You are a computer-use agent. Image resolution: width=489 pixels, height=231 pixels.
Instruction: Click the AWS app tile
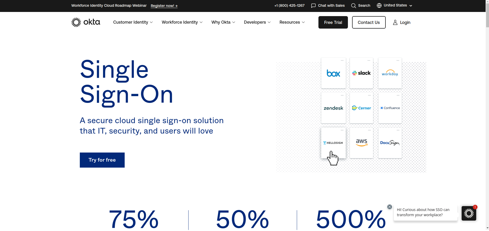pos(361,143)
